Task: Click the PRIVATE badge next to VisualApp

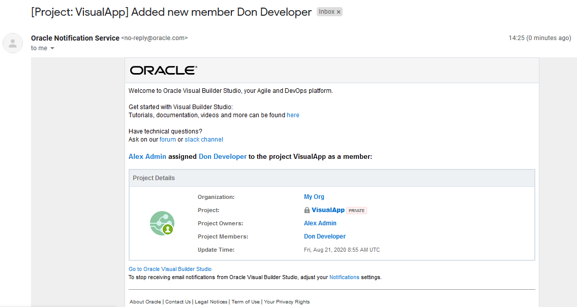Action: [x=356, y=211]
